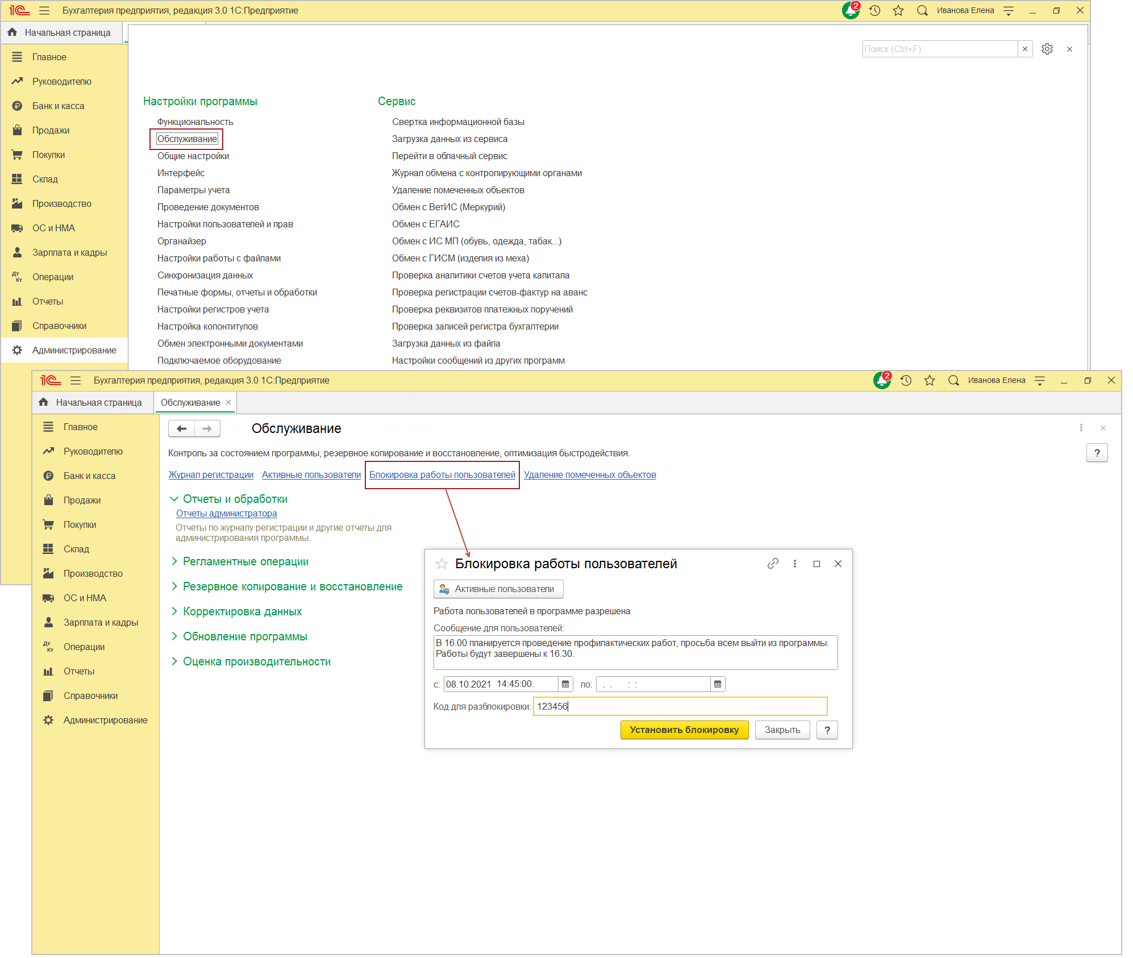Click favorites star in back window title bar
The width and height of the screenshot is (1133, 958).
tap(898, 10)
